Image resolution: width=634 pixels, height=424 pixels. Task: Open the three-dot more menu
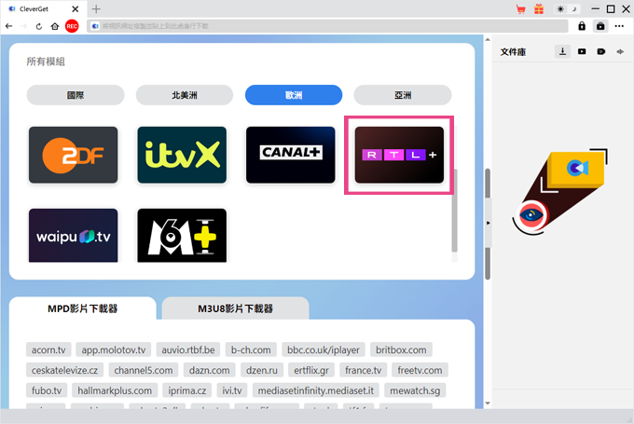click(619, 26)
